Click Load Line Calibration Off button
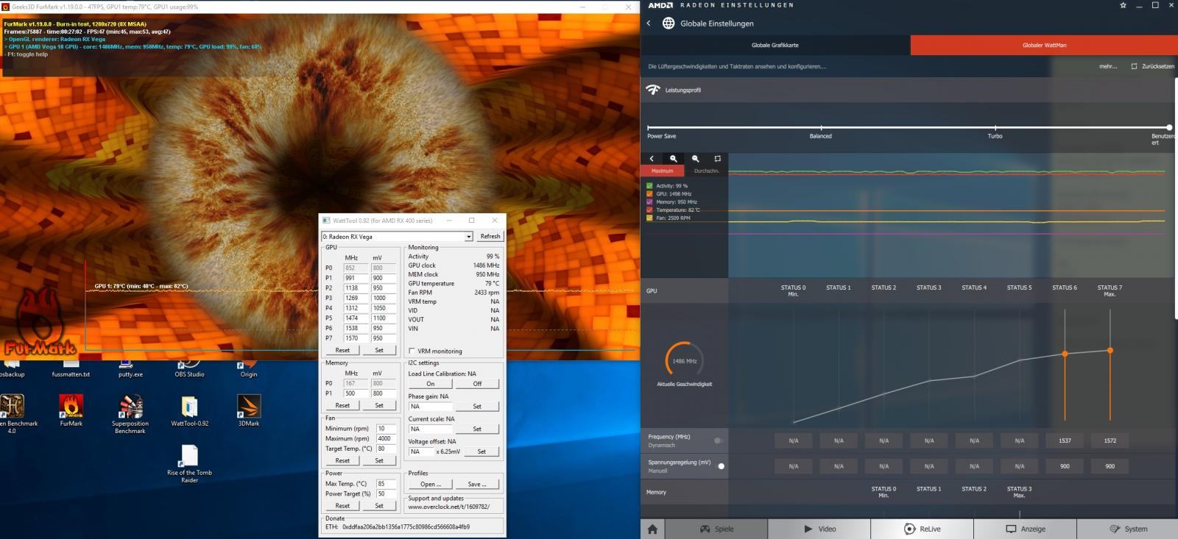 (477, 384)
